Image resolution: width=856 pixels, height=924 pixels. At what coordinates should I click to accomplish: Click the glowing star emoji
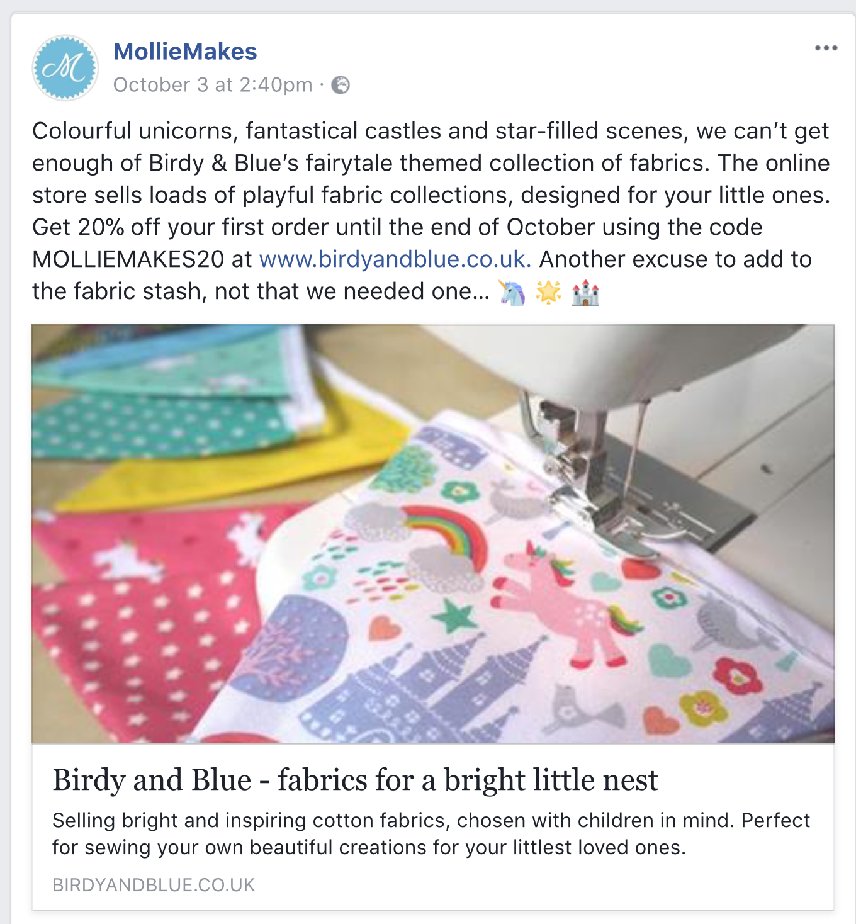coord(548,292)
